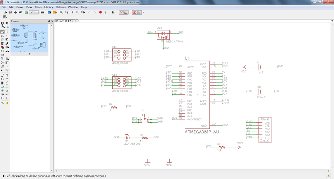Select the Line drawing tool
The image size is (334, 179).
[3, 75]
